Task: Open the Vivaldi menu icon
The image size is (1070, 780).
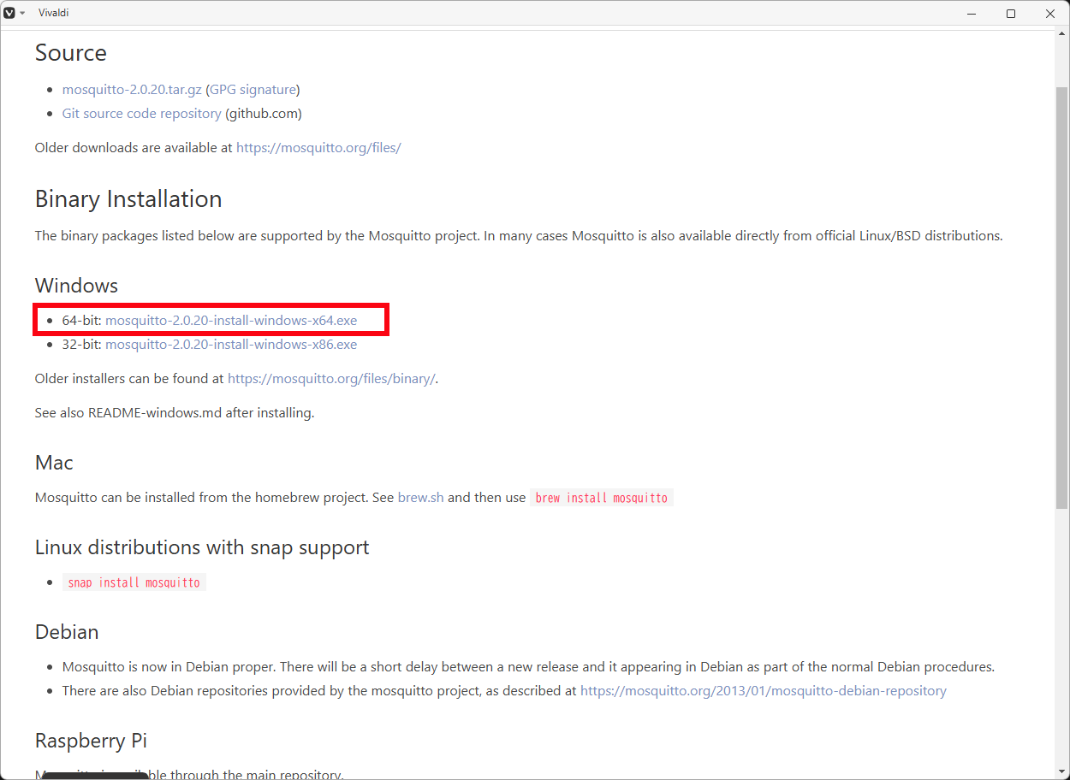Action: coord(10,13)
